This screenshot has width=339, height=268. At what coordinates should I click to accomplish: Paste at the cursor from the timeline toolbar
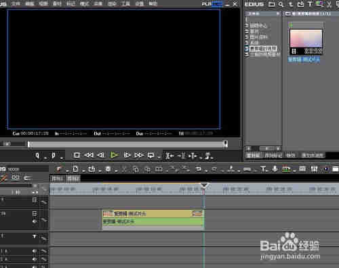pos(147,169)
